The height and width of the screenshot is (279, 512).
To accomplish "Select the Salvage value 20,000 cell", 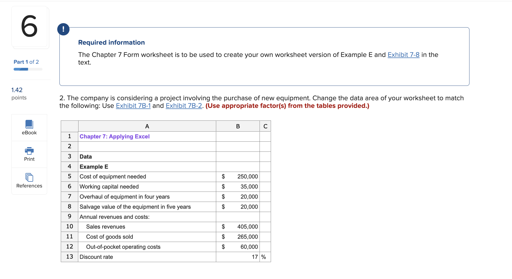I will (237, 207).
